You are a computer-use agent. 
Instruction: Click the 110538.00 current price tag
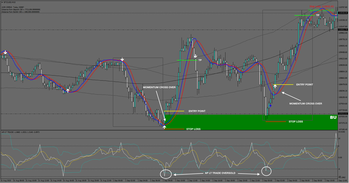click(343, 13)
